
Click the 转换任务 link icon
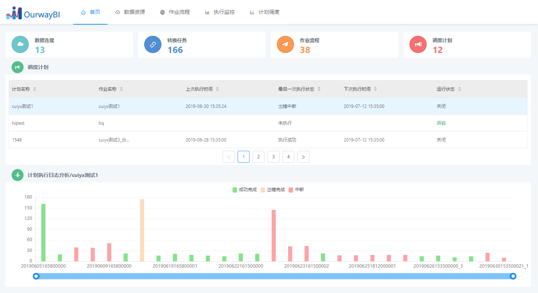[x=152, y=44]
